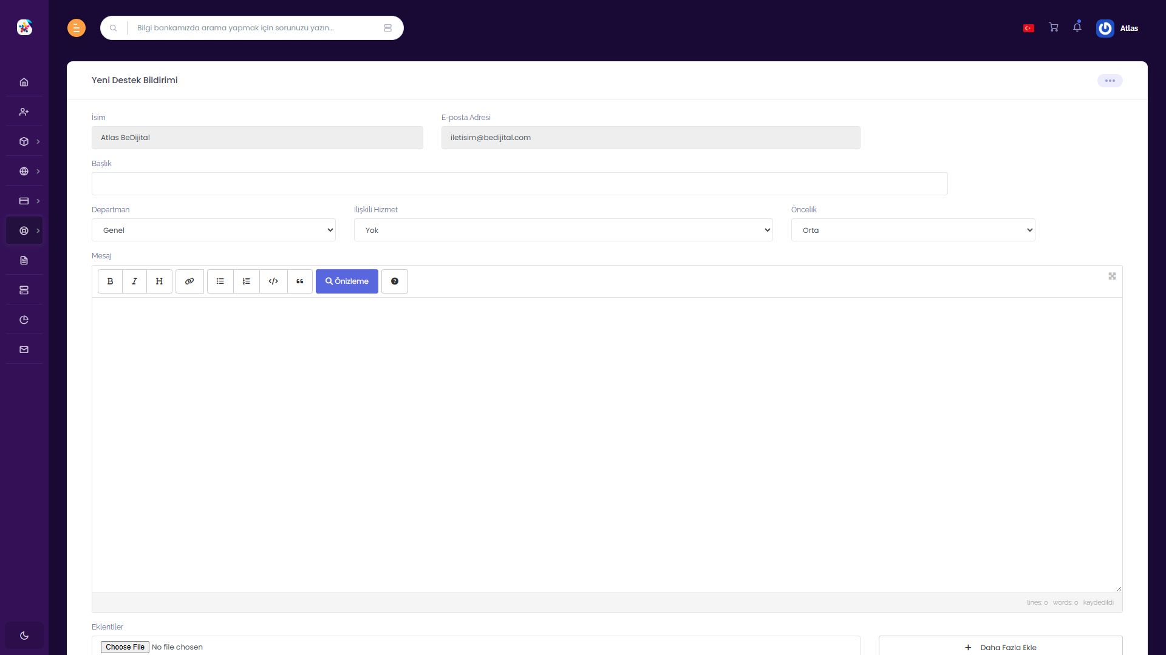This screenshot has width=1166, height=655.
Task: Click the Önizleme preview button
Action: [347, 281]
